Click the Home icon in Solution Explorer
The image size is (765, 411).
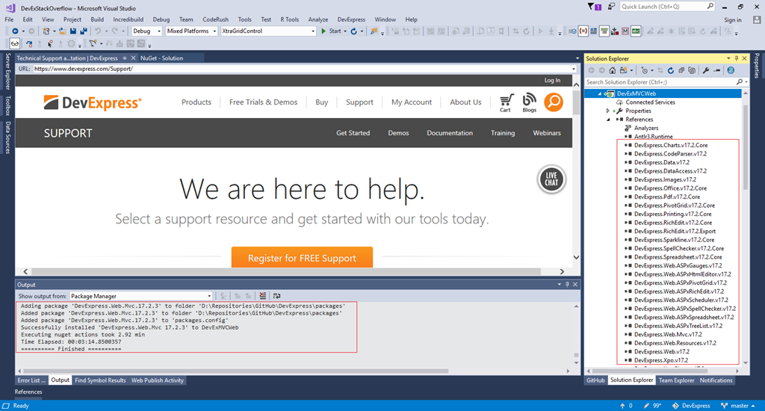click(x=613, y=70)
